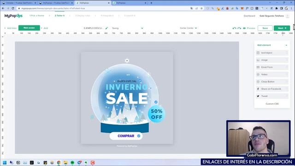This screenshot has width=295, height=166.
Task: Select the 50% OFF badge
Action: coord(157,114)
